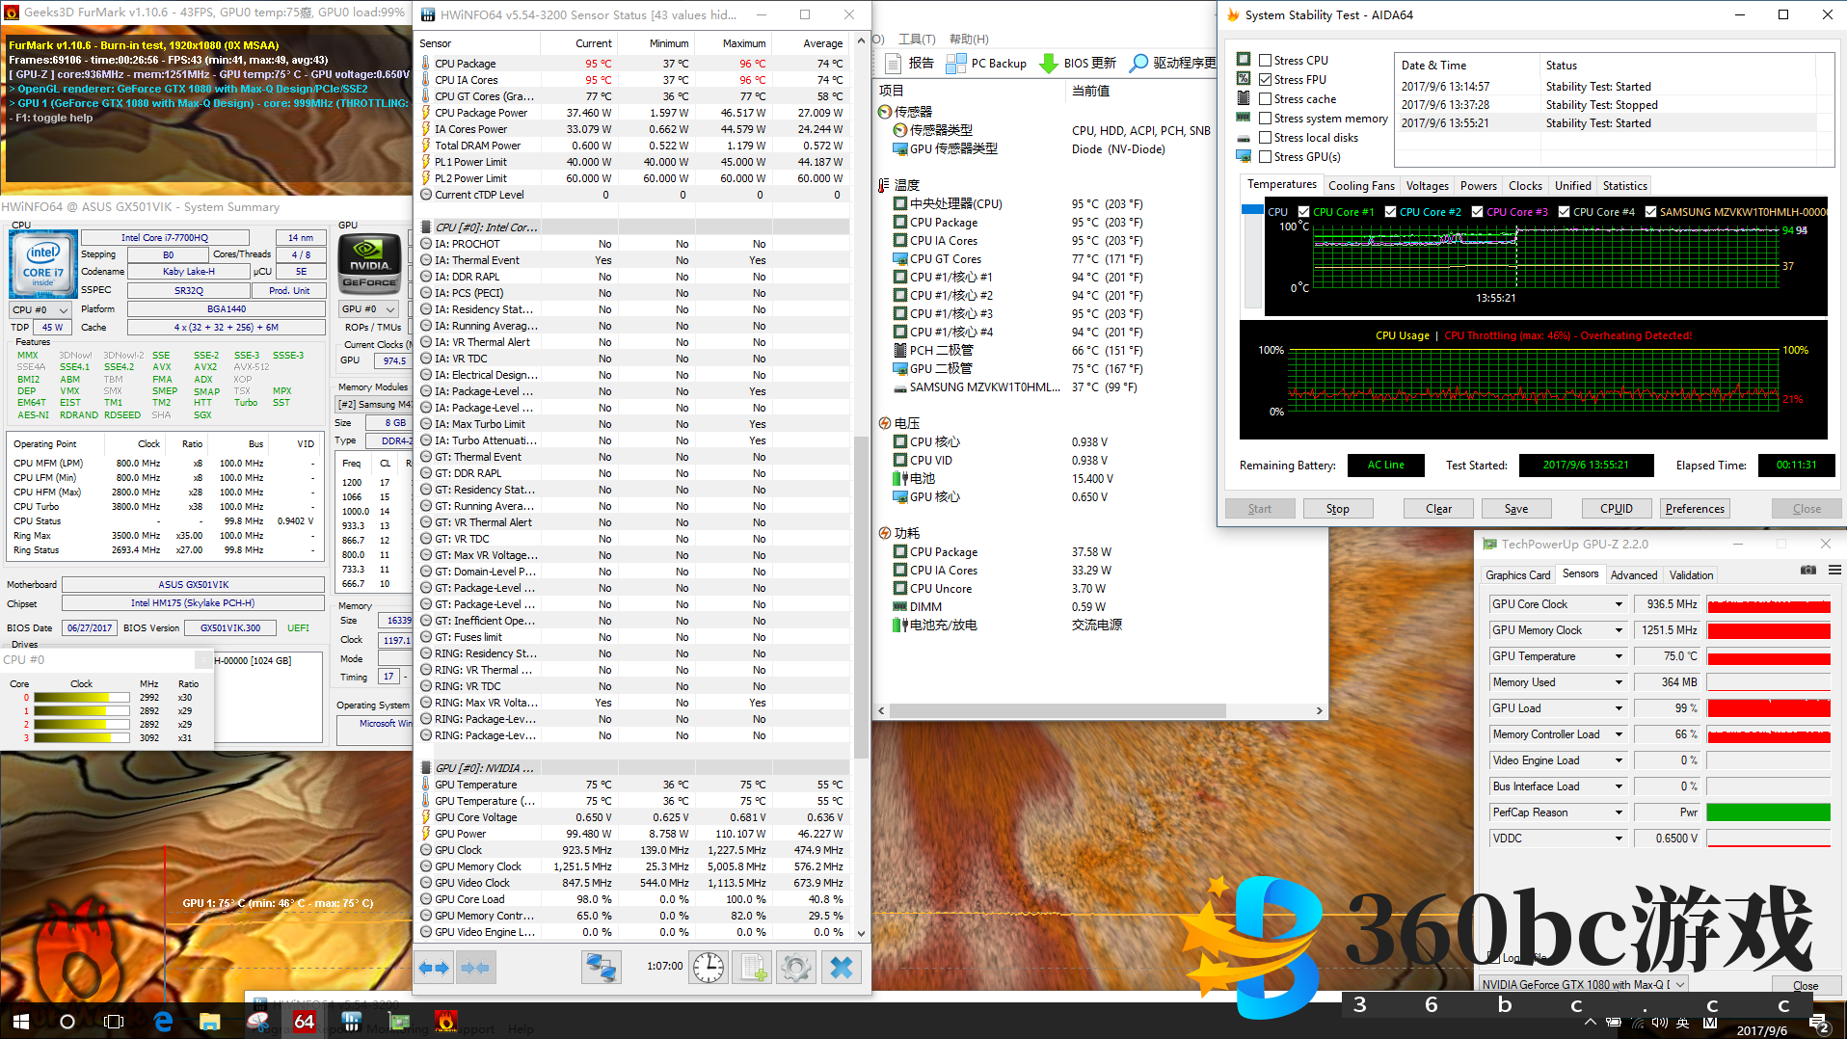Click the blue X close sensors icon
The image size is (1847, 1039).
pos(841,967)
